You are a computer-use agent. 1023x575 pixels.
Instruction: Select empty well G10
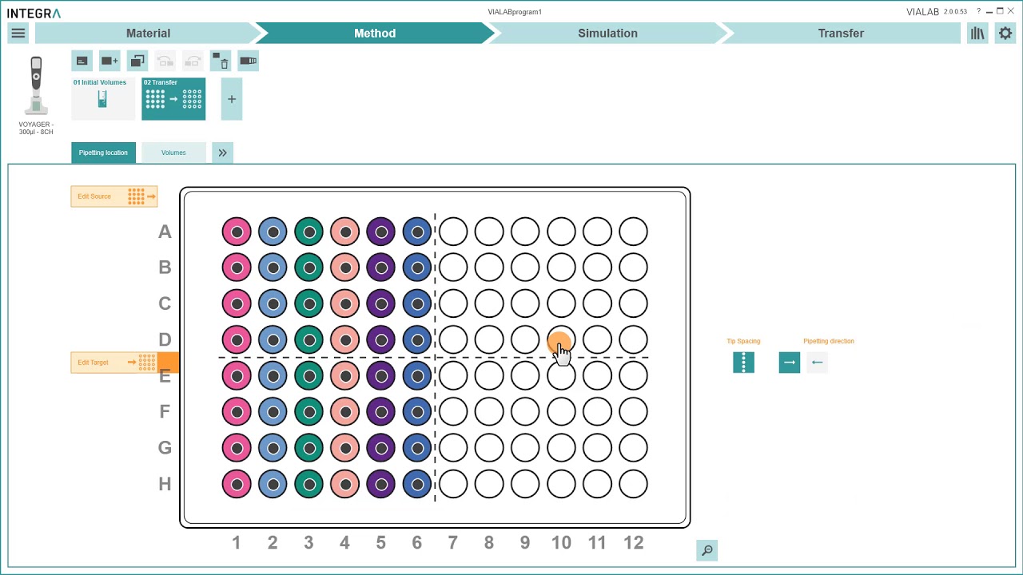pyautogui.click(x=561, y=447)
